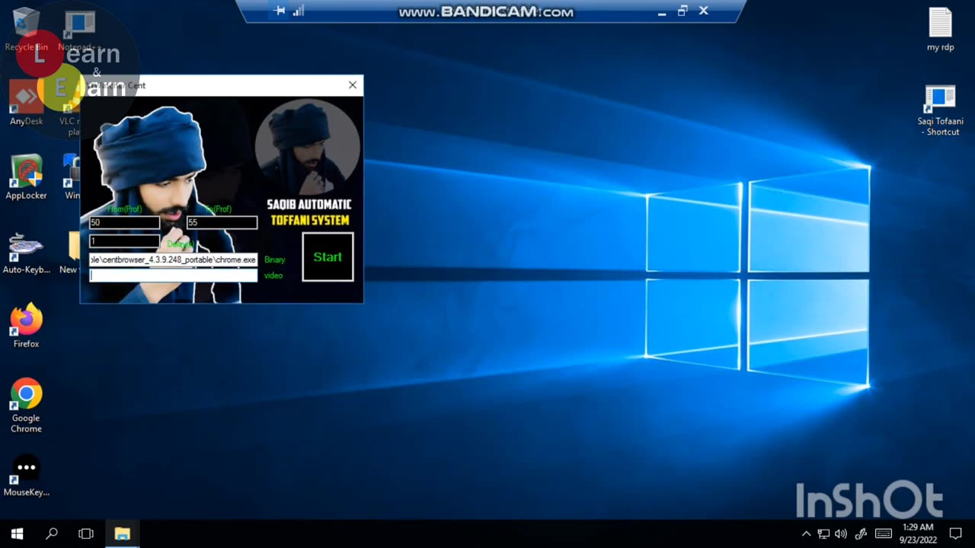
Task: Click the empty video input field
Action: pyautogui.click(x=173, y=276)
